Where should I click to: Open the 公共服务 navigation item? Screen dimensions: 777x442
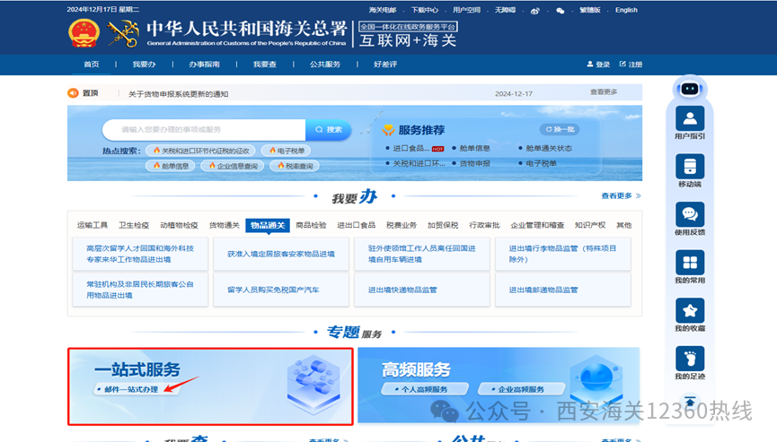325,65
